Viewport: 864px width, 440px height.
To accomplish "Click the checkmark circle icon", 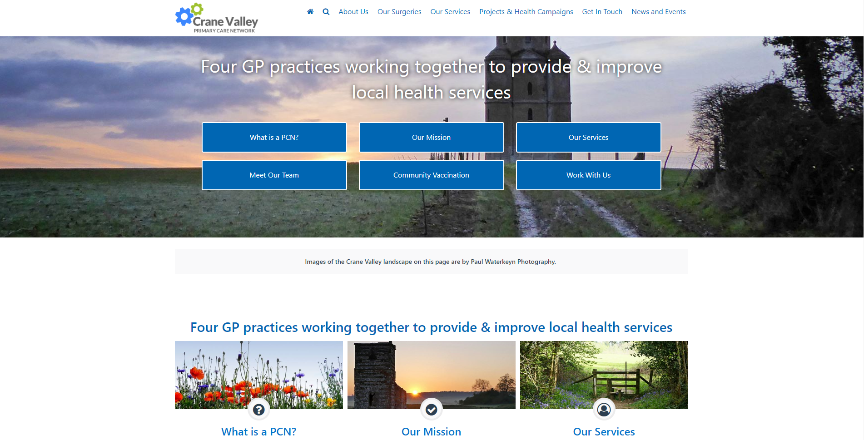I will pyautogui.click(x=432, y=410).
